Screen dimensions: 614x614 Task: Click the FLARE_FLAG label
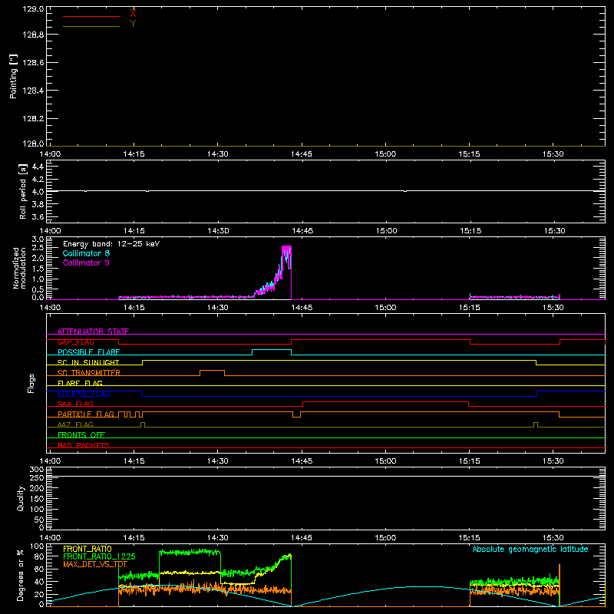(80, 383)
